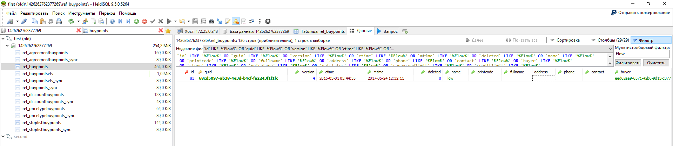Clear the buypoints table filter red X
The image size is (673, 146).
161,31
